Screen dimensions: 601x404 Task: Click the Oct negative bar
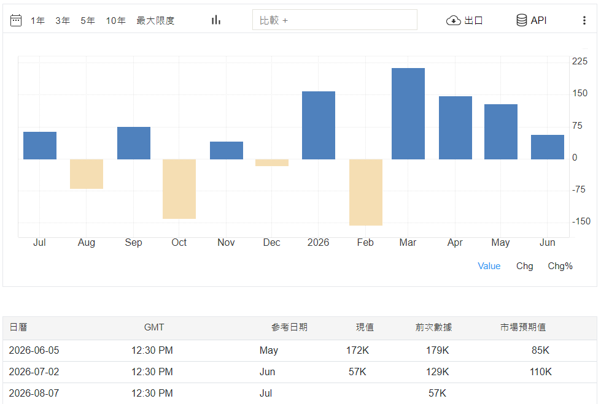pos(179,189)
